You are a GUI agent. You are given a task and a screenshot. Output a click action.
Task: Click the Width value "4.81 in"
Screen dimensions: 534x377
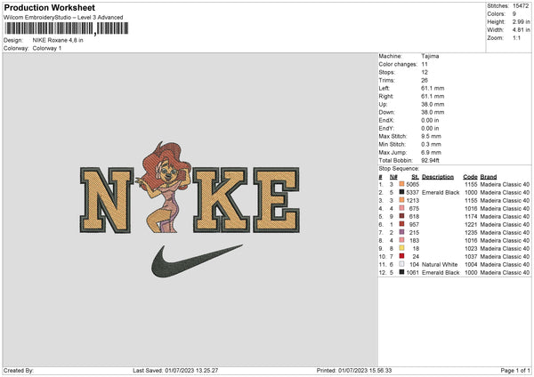pos(521,30)
